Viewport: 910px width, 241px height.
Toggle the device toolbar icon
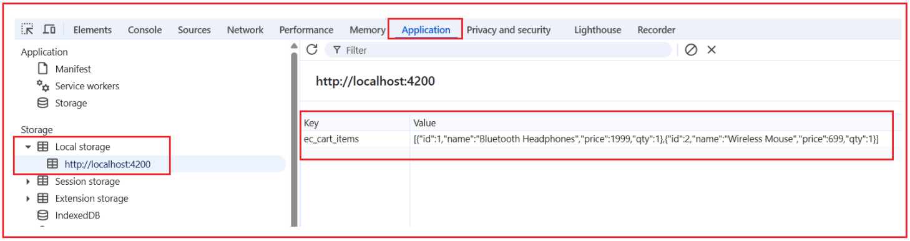point(49,29)
